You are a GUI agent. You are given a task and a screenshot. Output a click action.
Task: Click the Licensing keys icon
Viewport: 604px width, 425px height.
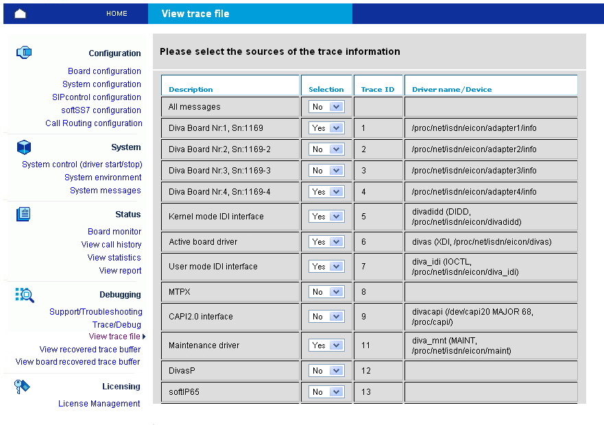tap(23, 387)
